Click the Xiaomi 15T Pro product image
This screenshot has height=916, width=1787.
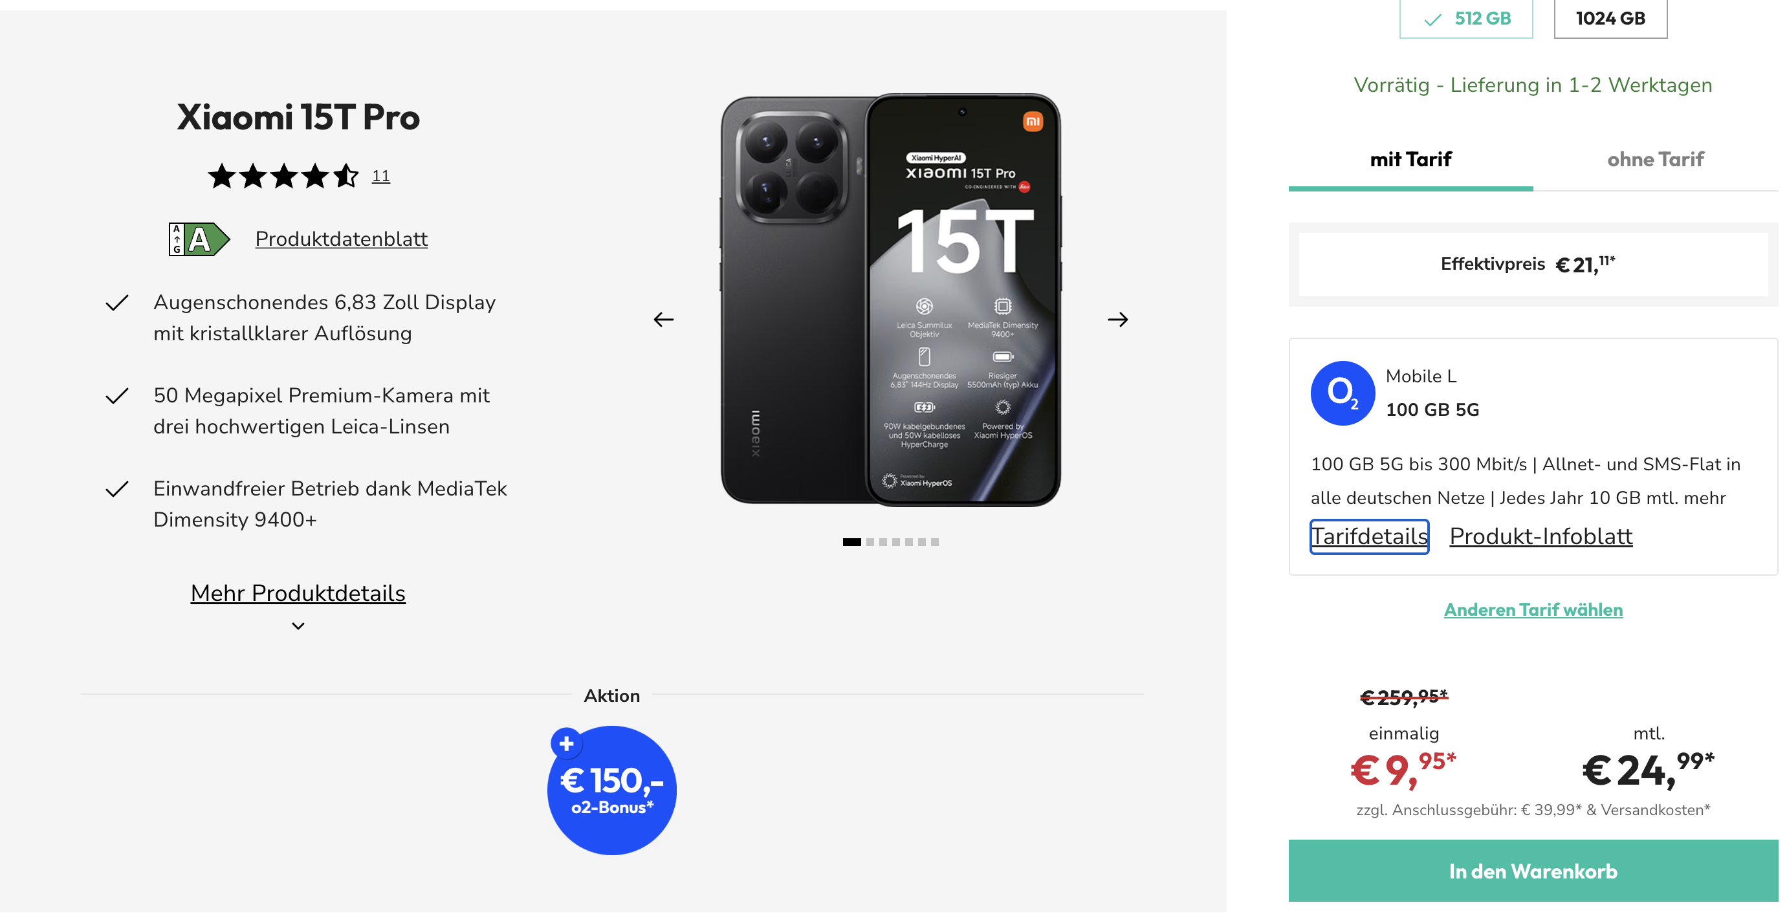891,300
